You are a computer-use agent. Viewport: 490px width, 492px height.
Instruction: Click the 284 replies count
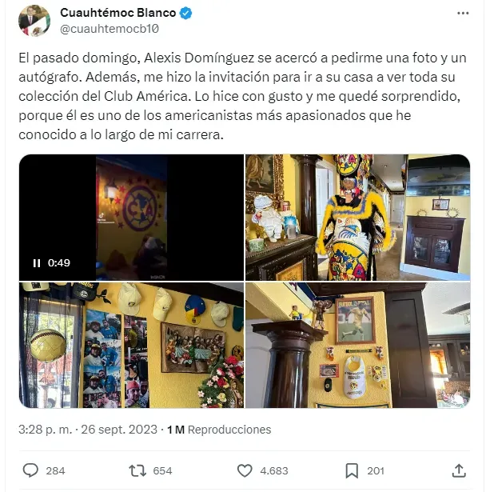[55, 471]
